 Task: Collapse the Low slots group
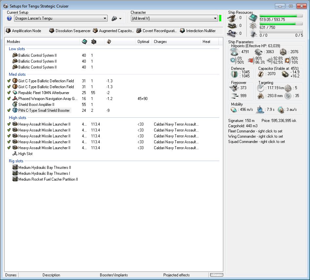coord(17,49)
